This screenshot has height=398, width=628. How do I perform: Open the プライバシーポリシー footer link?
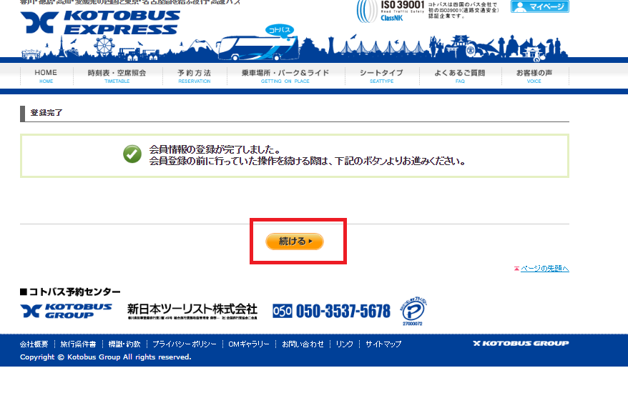[x=185, y=344]
